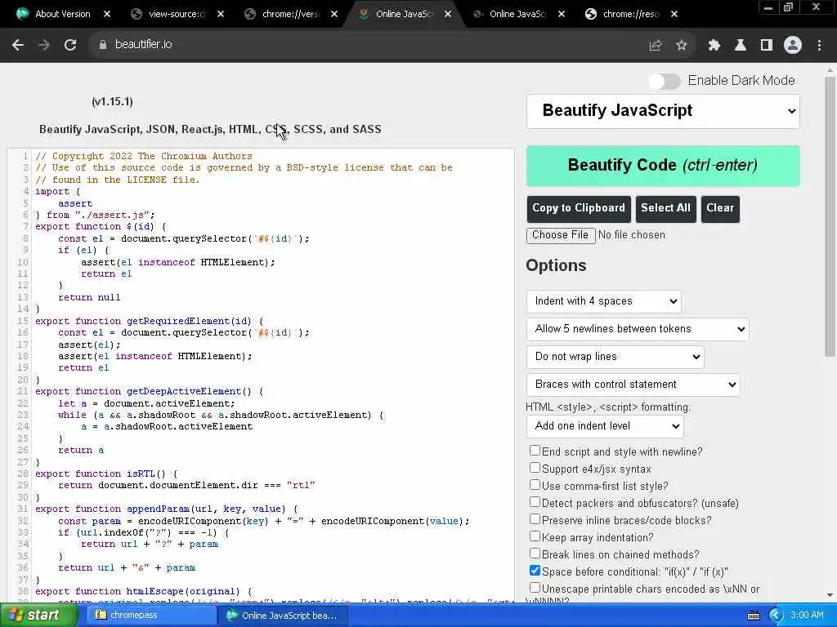Reload the beautifier.io page
Image resolution: width=837 pixels, height=627 pixels.
tap(70, 46)
